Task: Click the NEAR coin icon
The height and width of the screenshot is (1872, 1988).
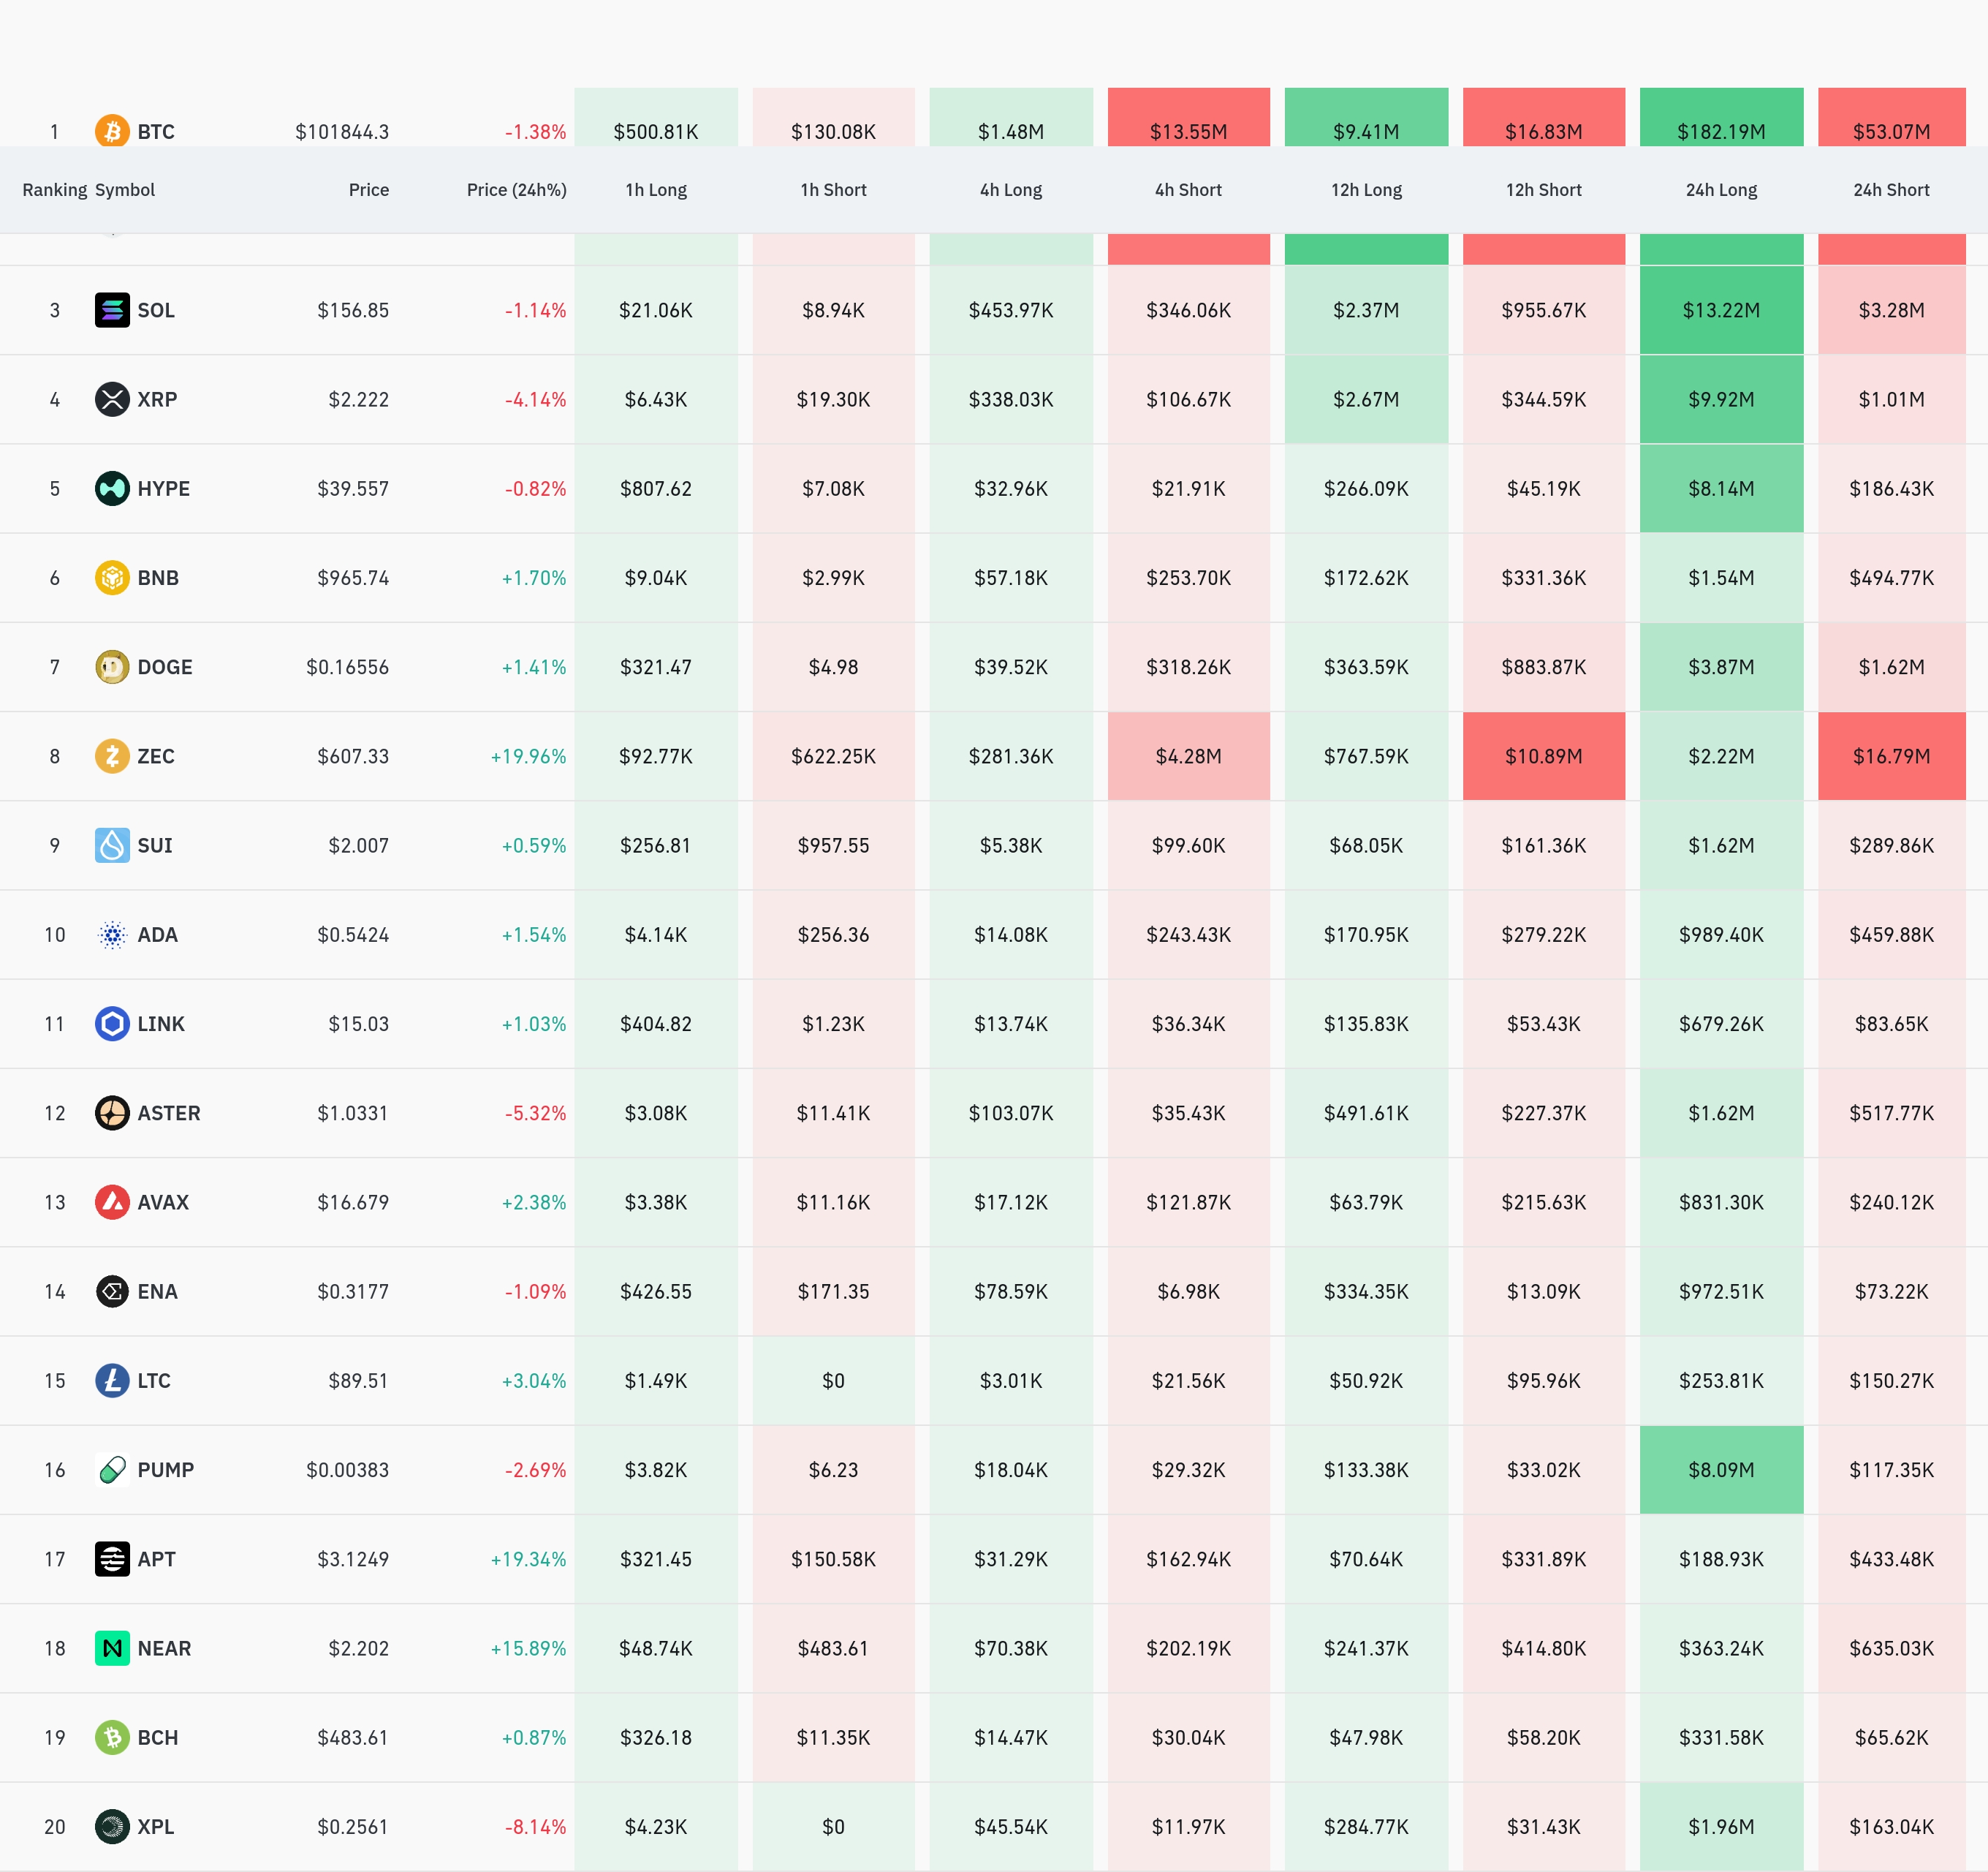Action: click(112, 1648)
